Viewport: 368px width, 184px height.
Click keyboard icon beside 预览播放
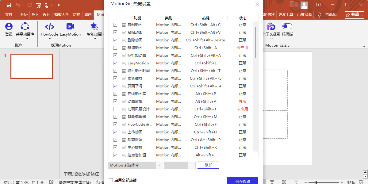[124, 79]
